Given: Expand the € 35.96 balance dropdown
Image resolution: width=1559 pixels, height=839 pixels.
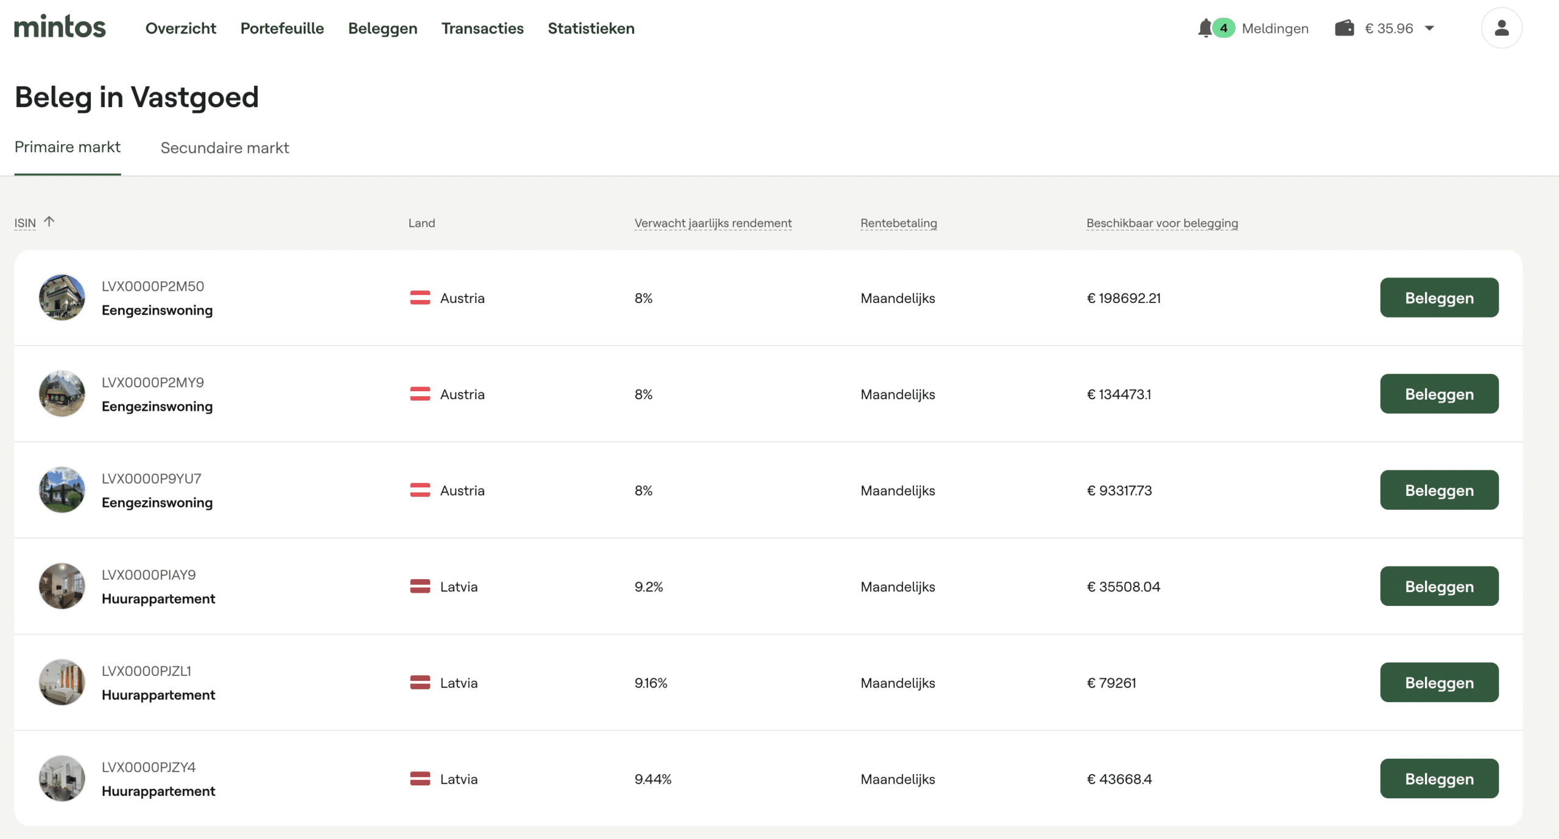Looking at the screenshot, I should pos(1429,28).
